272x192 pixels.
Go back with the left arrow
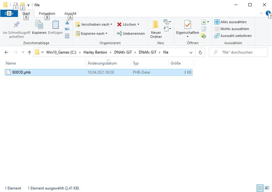pos(6,52)
